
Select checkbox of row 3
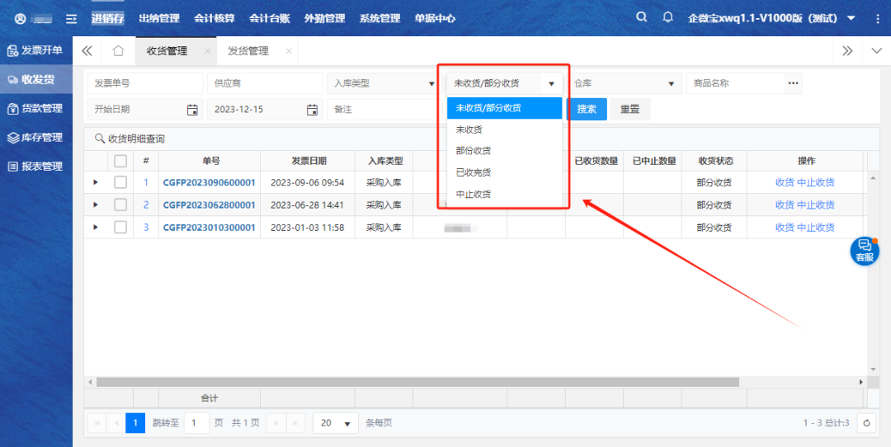click(x=120, y=227)
